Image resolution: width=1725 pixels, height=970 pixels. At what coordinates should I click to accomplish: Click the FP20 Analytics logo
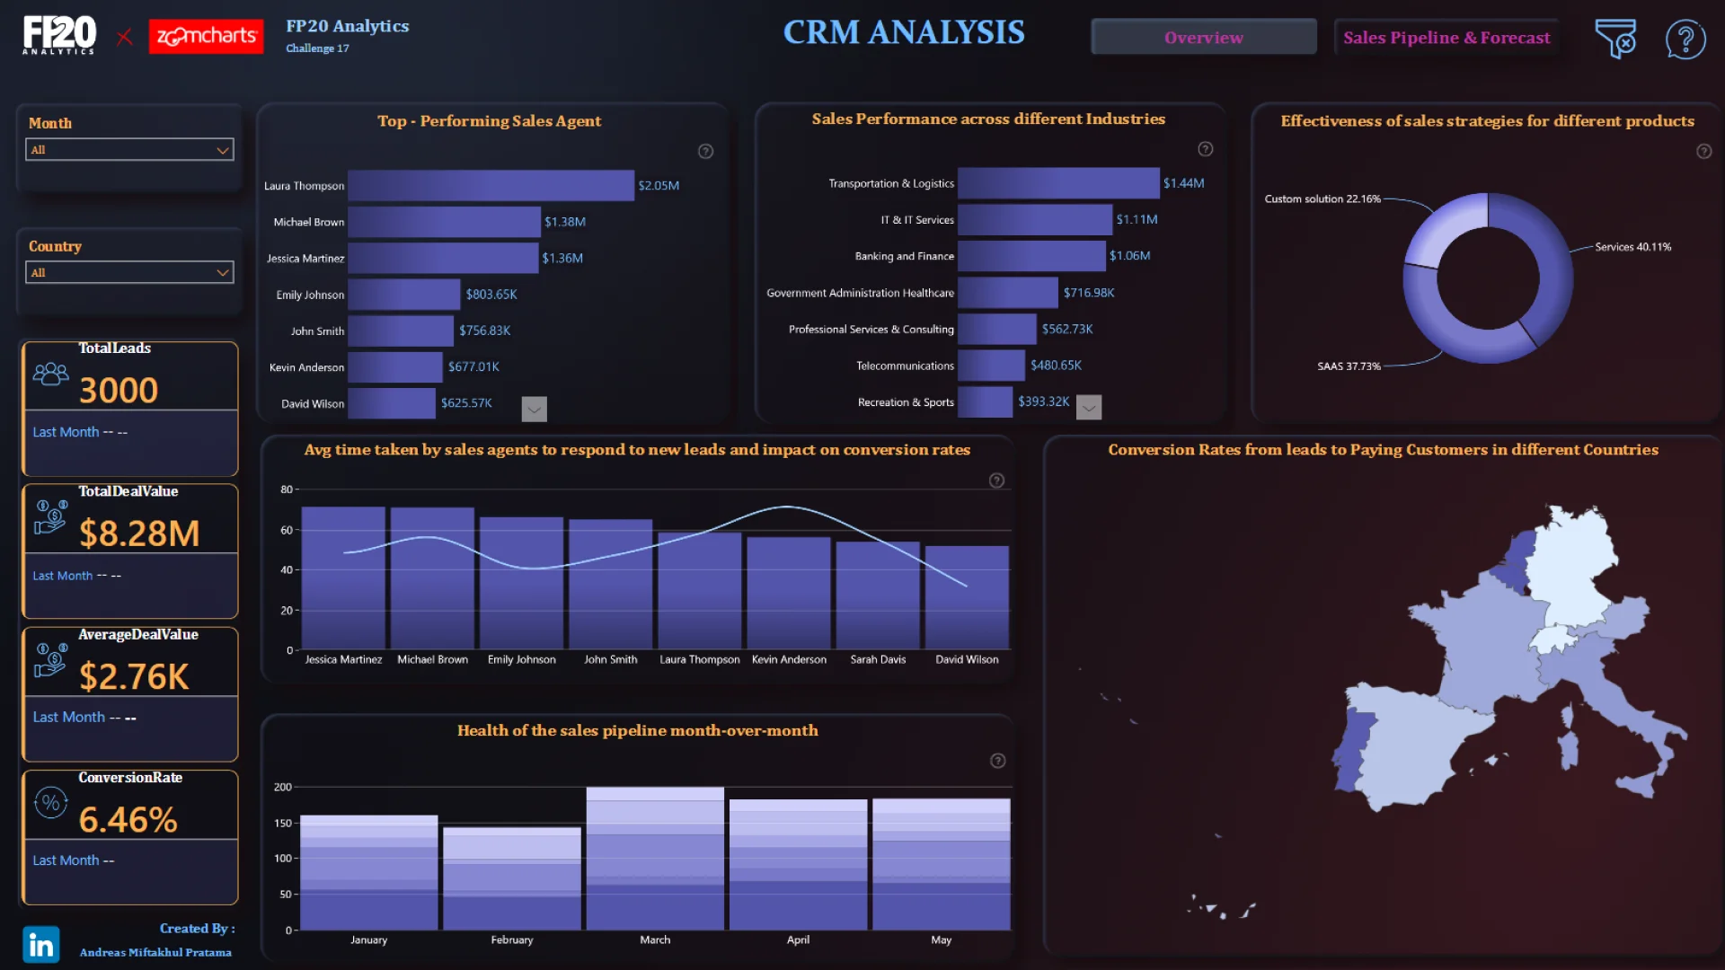tap(59, 36)
